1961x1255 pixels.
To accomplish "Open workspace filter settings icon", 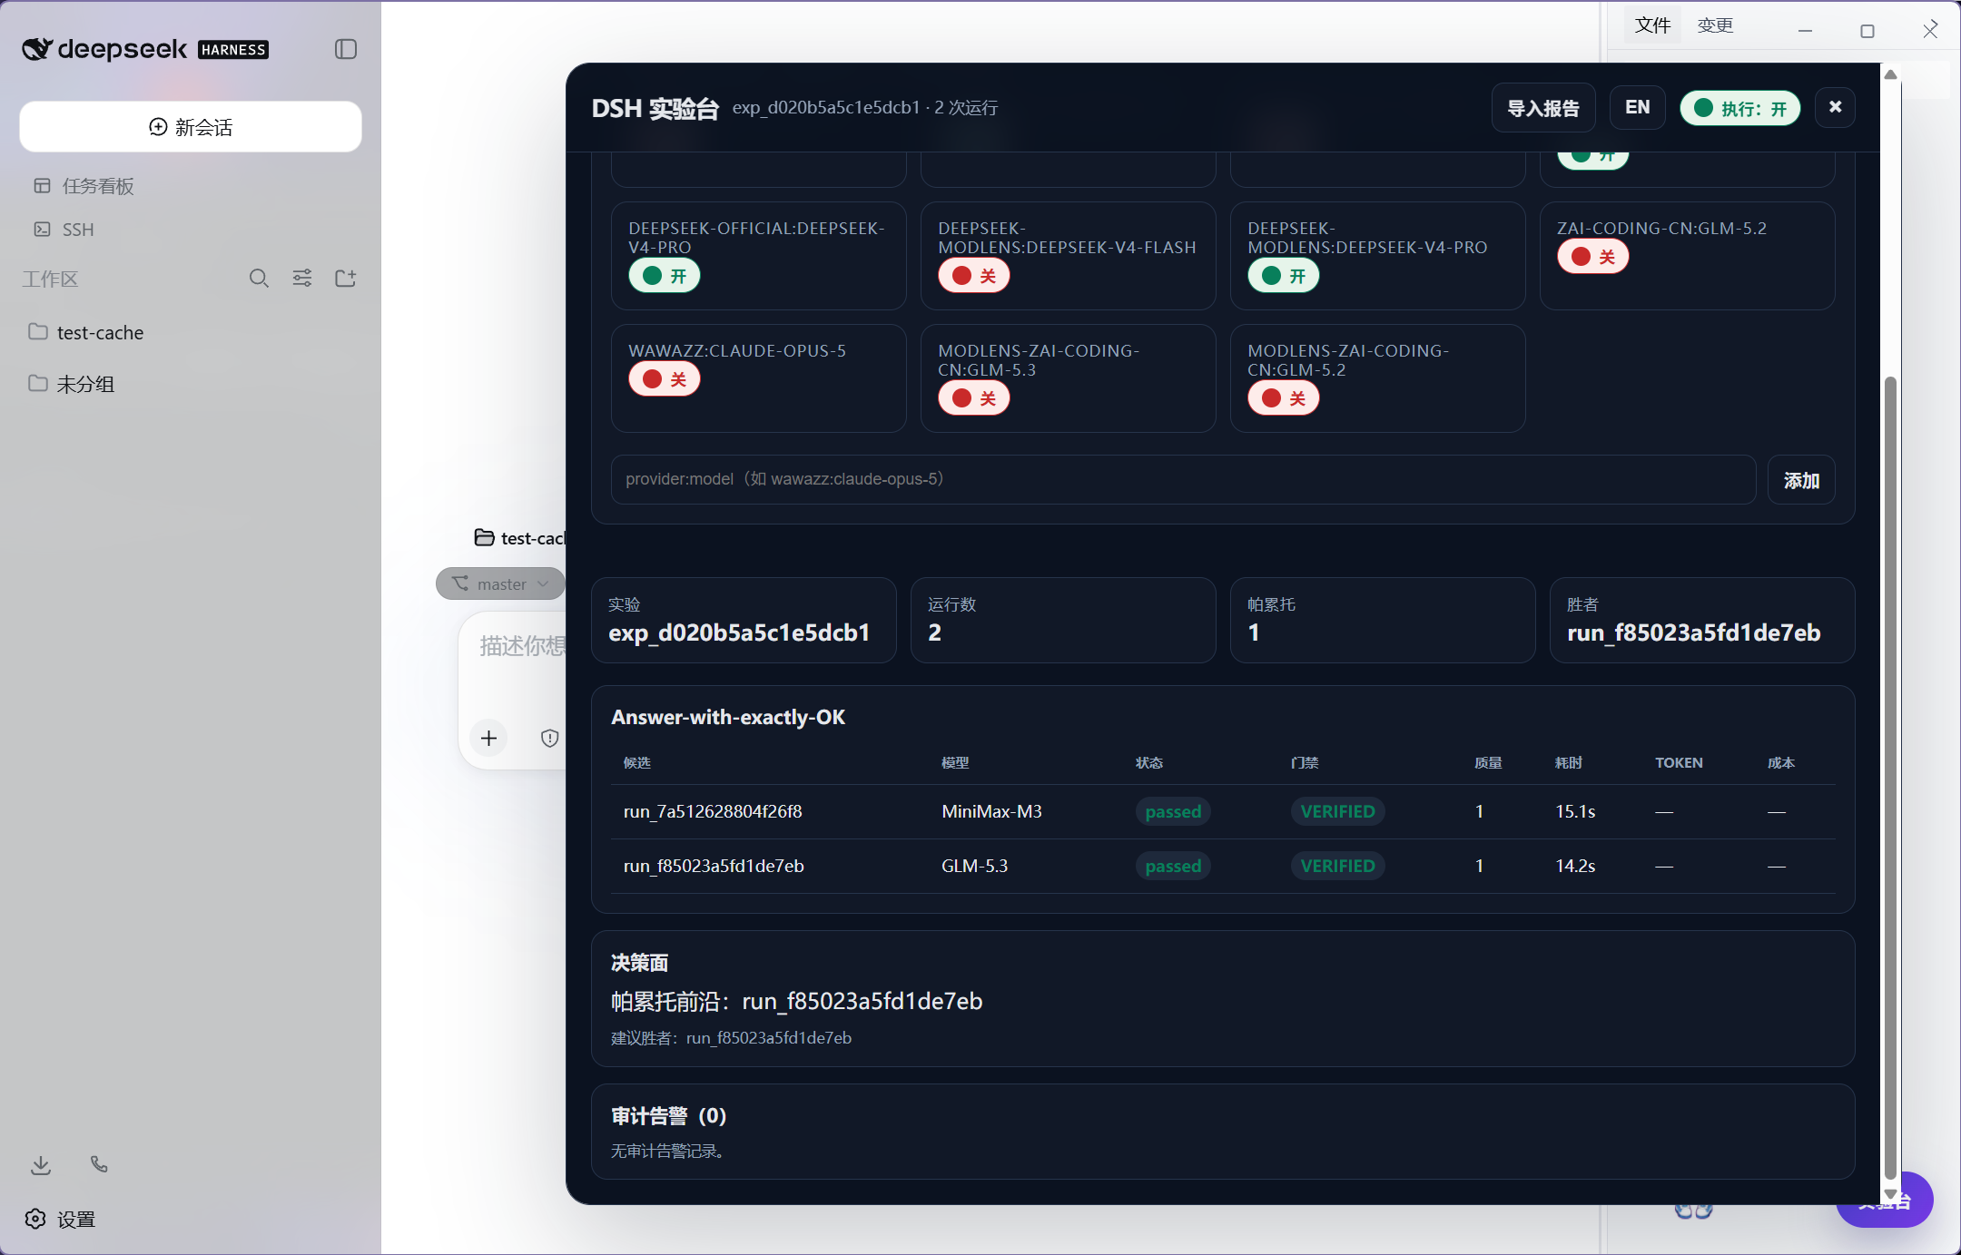I will (302, 278).
